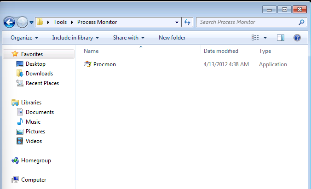Open the Documents library
The width and height of the screenshot is (311, 189).
tap(40, 112)
